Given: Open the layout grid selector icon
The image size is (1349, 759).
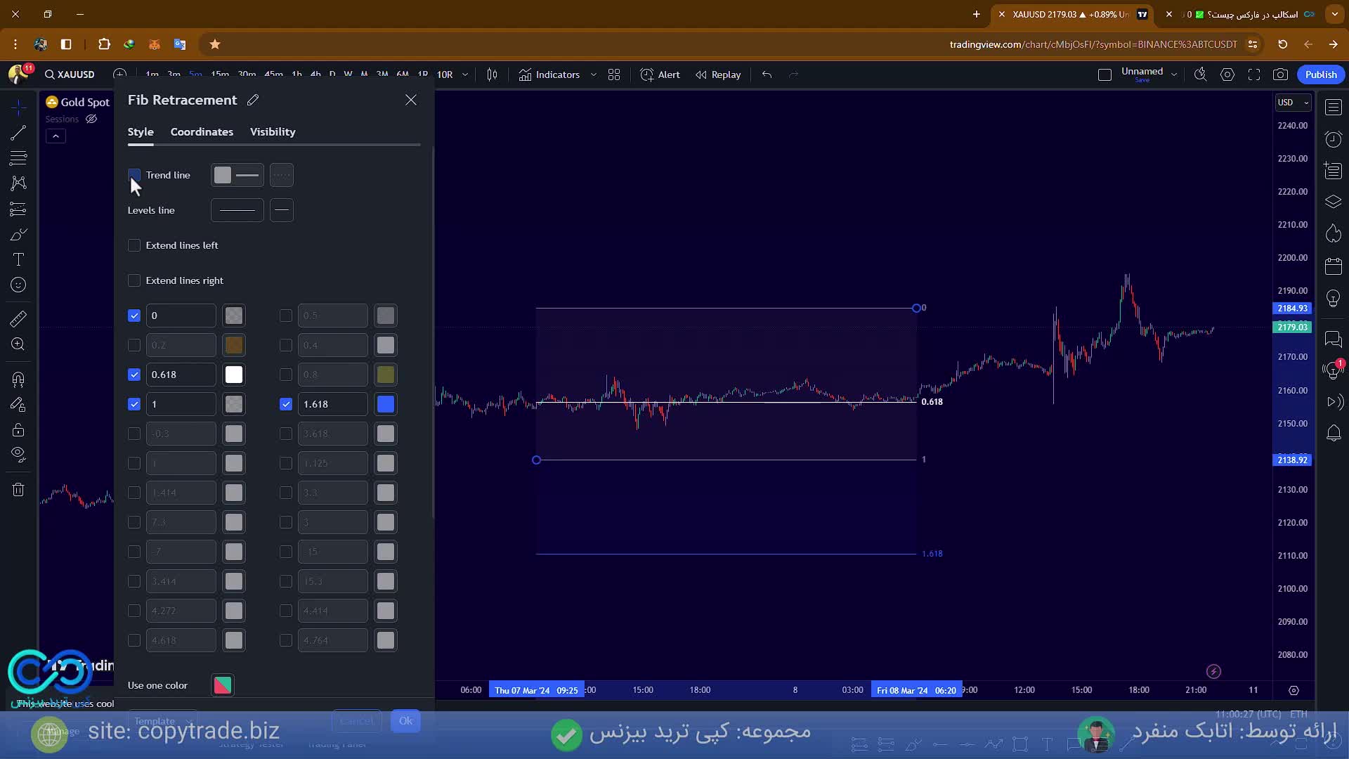Looking at the screenshot, I should coord(614,74).
